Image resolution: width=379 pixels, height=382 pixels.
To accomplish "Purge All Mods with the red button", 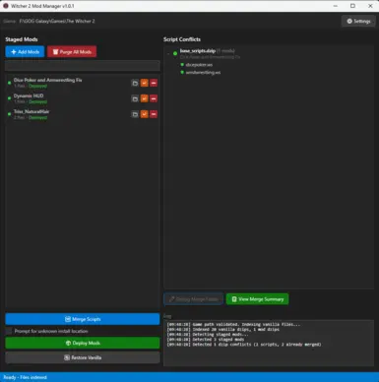I will (72, 52).
